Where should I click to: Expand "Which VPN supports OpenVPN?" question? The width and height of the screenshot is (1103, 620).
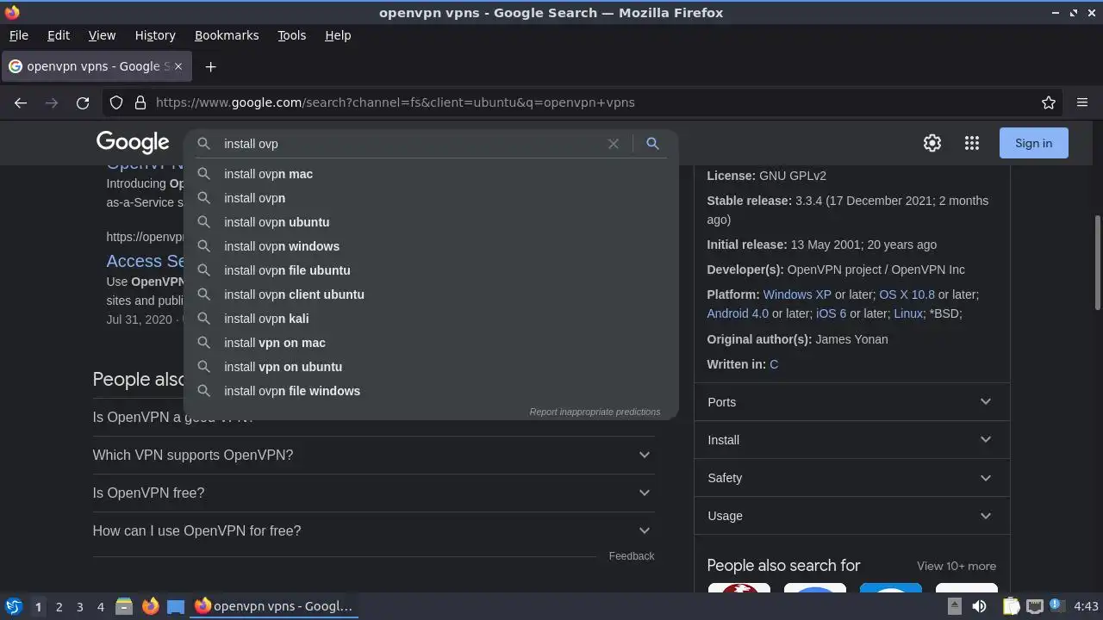(373, 455)
